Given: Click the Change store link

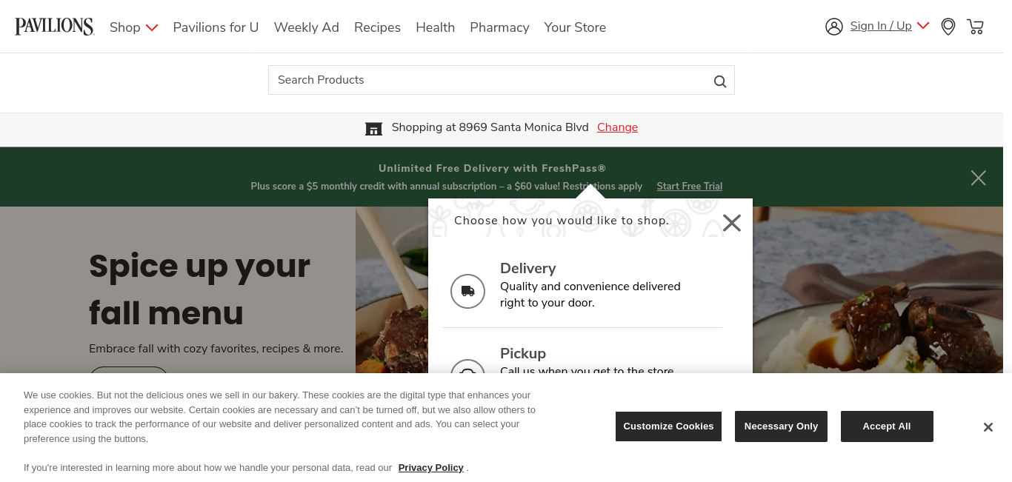Looking at the screenshot, I should tap(617, 127).
